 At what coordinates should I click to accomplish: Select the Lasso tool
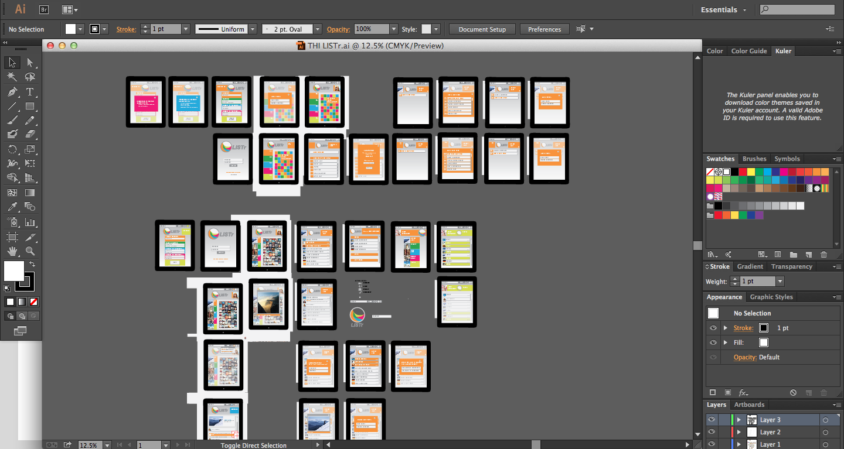pos(30,77)
